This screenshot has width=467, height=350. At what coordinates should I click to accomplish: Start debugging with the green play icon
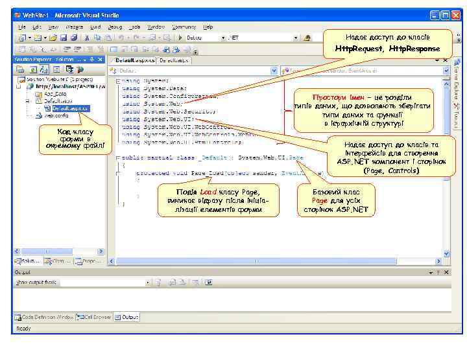click(180, 38)
